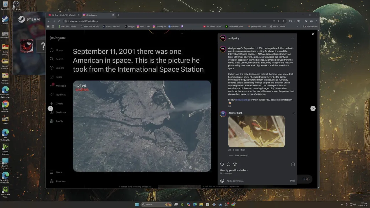The width and height of the screenshot is (370, 208).
Task: Like the post with heart icon
Action: [222, 164]
